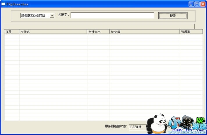This screenshot has height=135, width=207.
Task: Sort by the hash值 column header
Action: coord(145,32)
